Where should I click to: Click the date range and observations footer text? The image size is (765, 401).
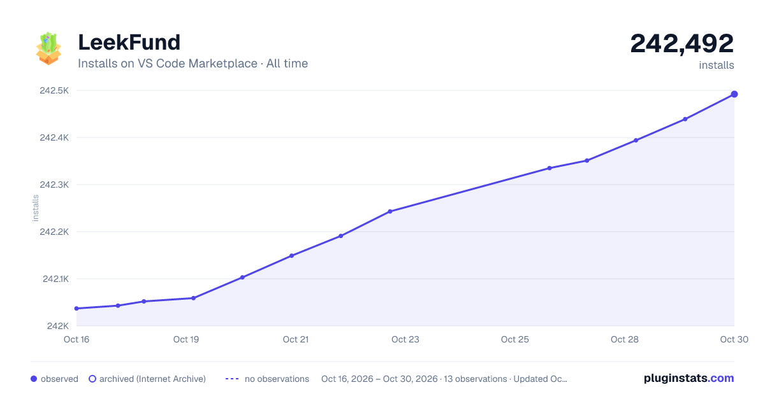click(x=444, y=379)
